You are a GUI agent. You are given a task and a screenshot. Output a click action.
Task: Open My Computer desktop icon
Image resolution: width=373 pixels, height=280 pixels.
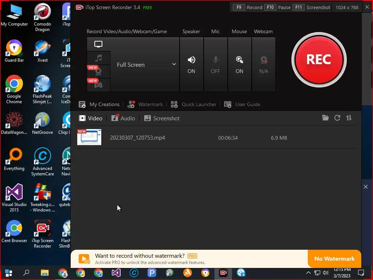(x=14, y=15)
